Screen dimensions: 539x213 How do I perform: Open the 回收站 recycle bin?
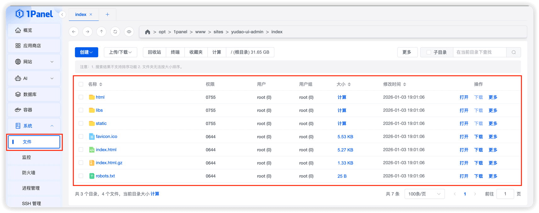pos(154,52)
